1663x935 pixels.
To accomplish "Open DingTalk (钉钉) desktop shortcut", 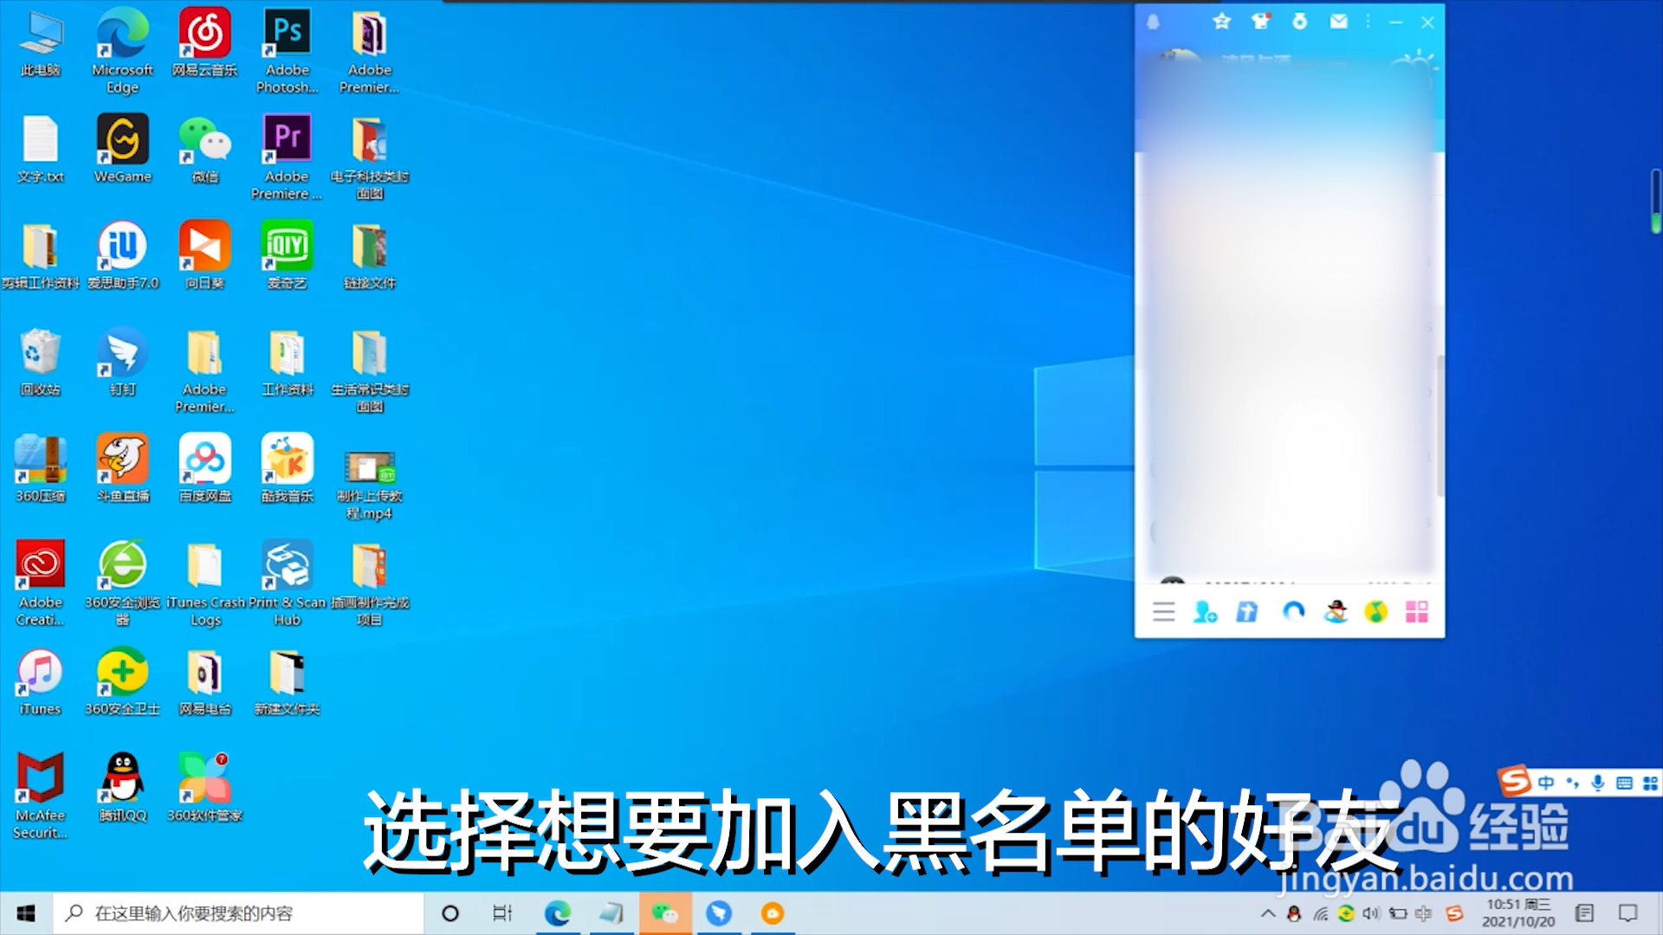I will pyautogui.click(x=123, y=361).
